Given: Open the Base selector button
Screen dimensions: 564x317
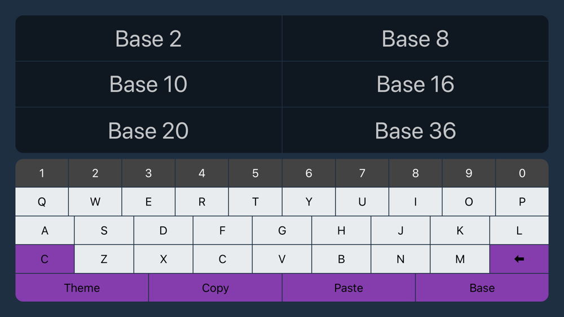Looking at the screenshot, I should pos(482,288).
